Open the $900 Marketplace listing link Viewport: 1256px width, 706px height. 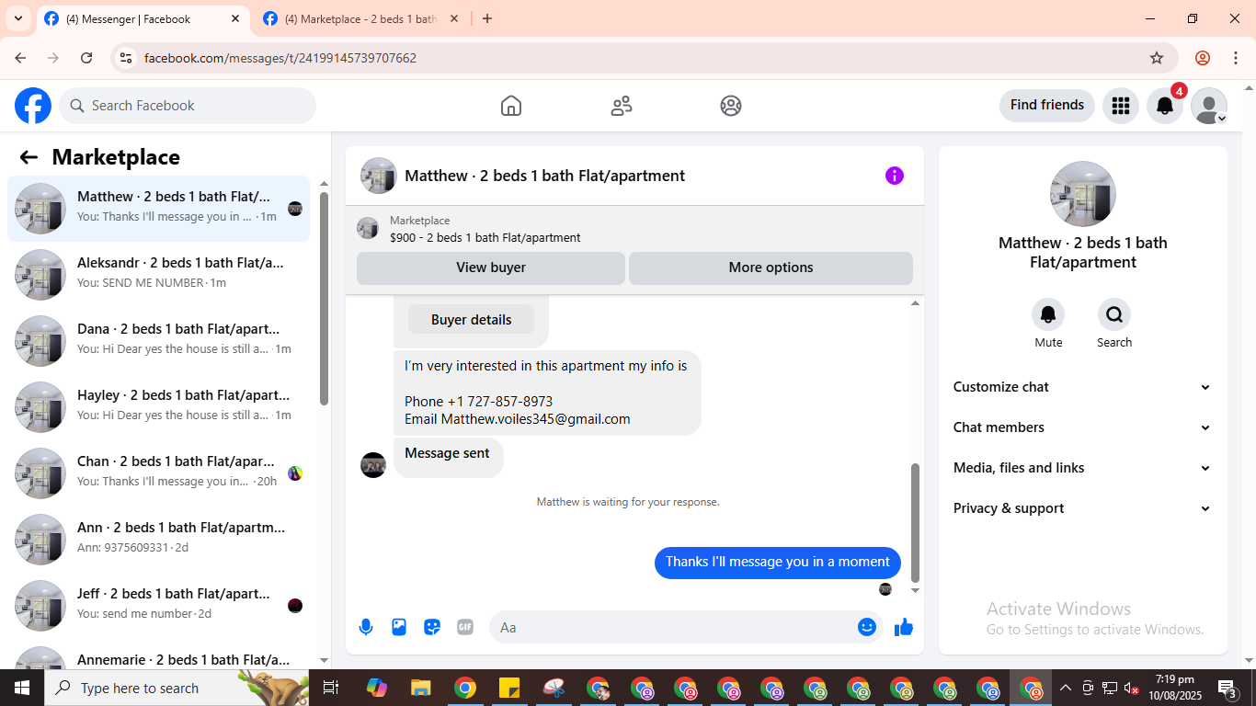click(485, 237)
